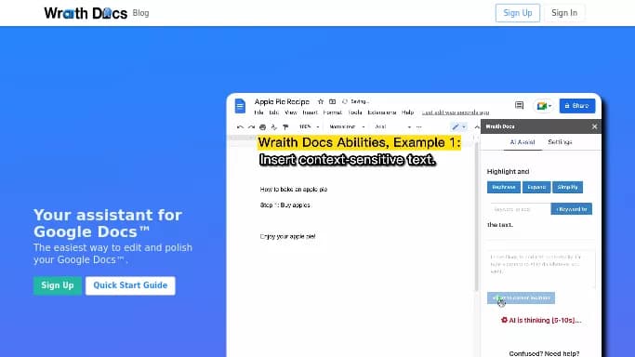Open the comment history icon
The width and height of the screenshot is (635, 357).
(519, 105)
